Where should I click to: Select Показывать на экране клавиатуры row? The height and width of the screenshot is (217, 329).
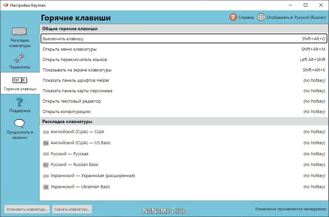tap(184, 70)
